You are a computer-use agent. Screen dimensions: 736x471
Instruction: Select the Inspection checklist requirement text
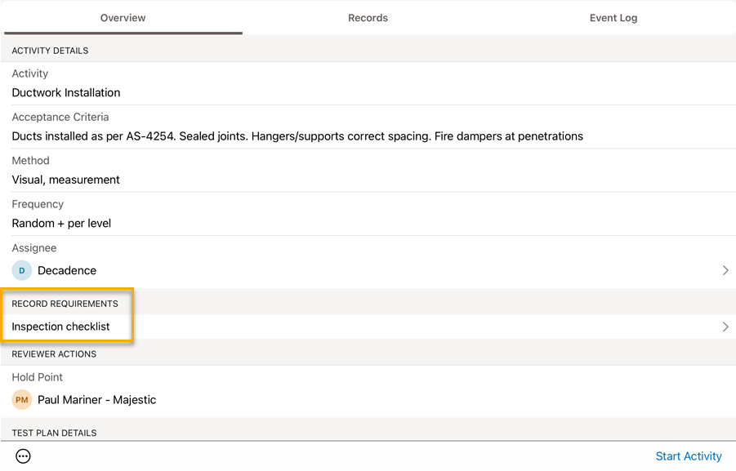click(x=60, y=327)
